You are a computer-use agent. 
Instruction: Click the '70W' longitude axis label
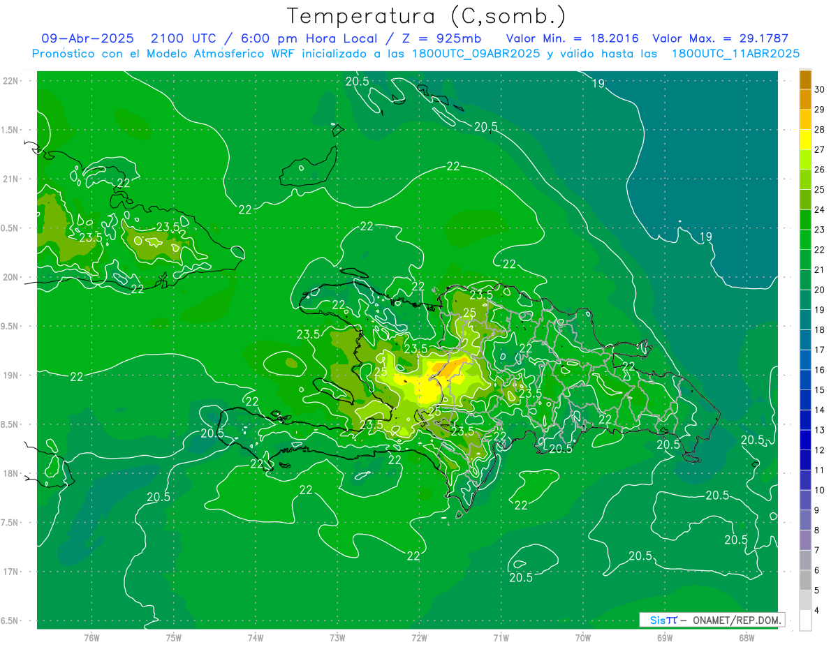coord(582,637)
